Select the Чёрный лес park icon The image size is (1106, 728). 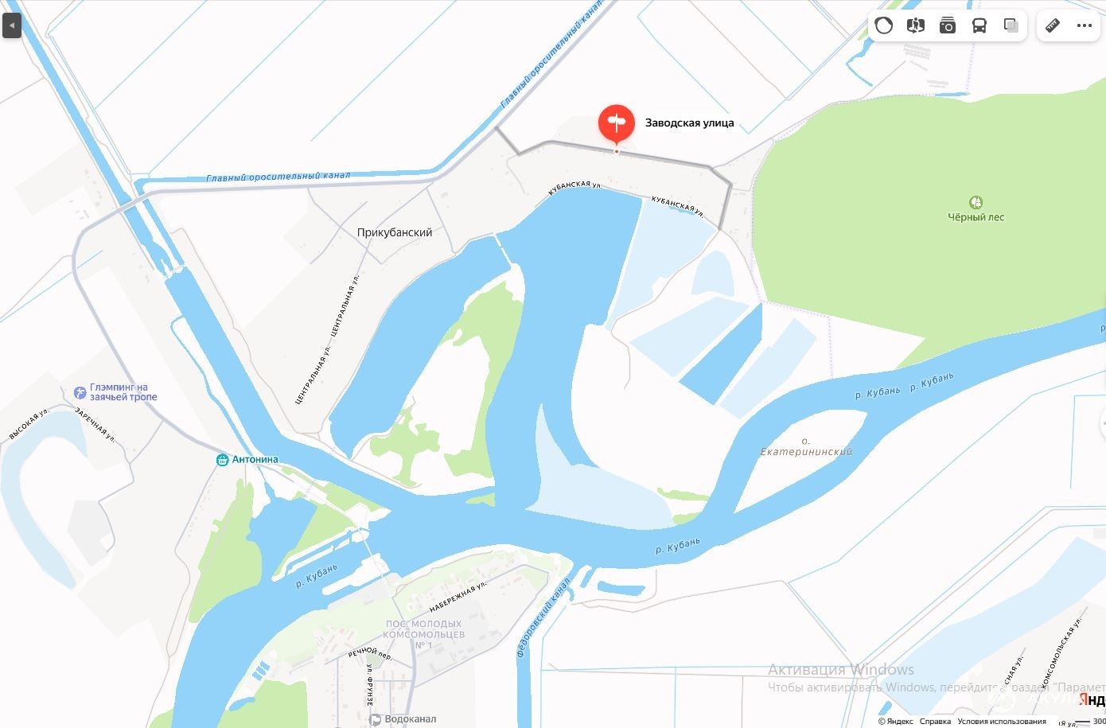pos(976,203)
